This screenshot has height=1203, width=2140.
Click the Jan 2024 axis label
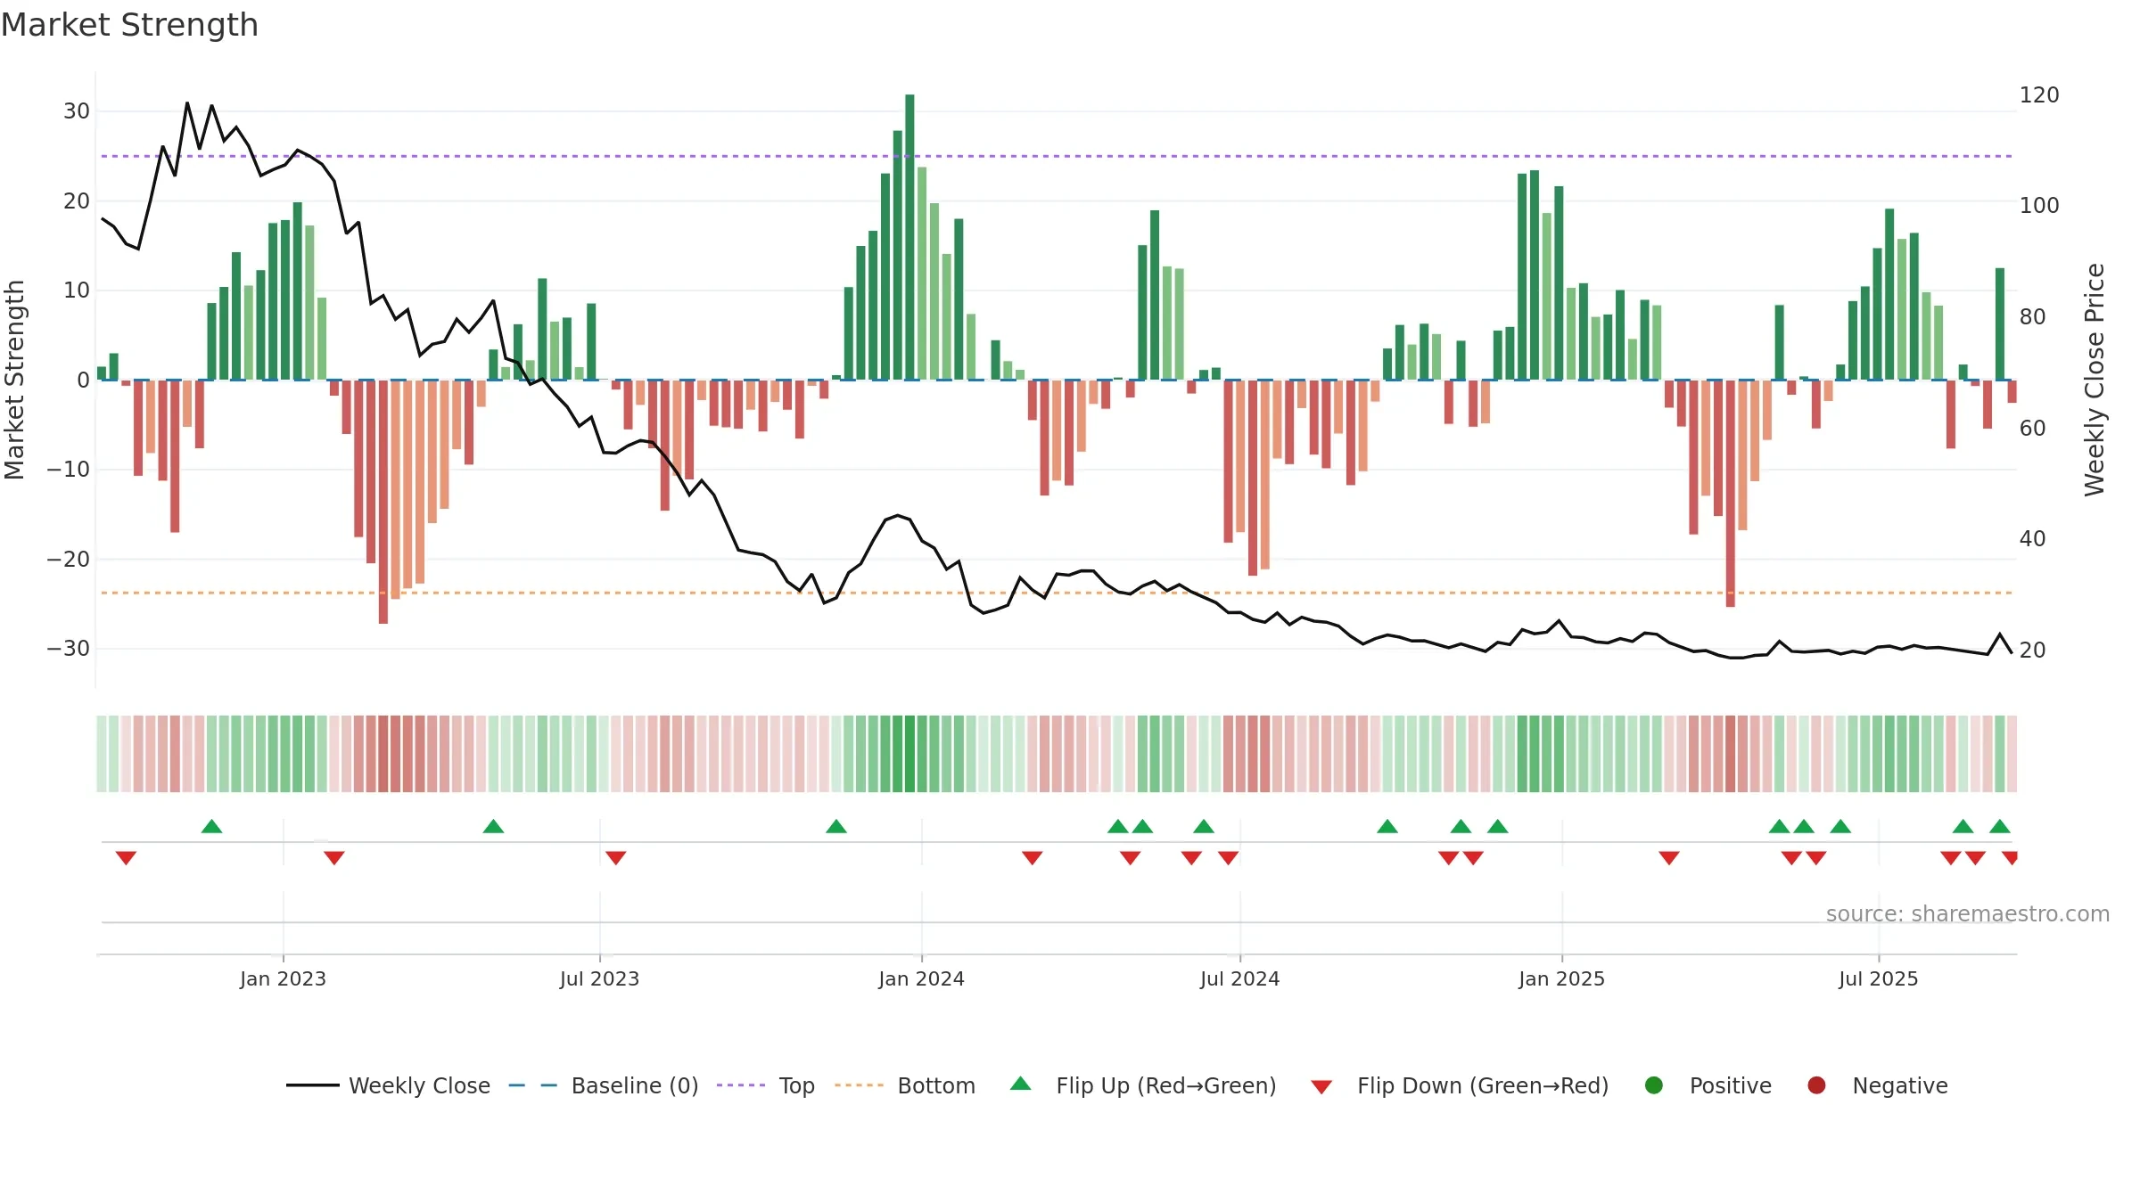point(921,979)
